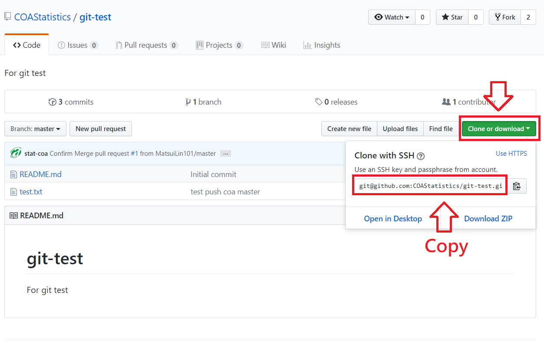Open the Projects tab
The image size is (544, 358).
point(219,45)
